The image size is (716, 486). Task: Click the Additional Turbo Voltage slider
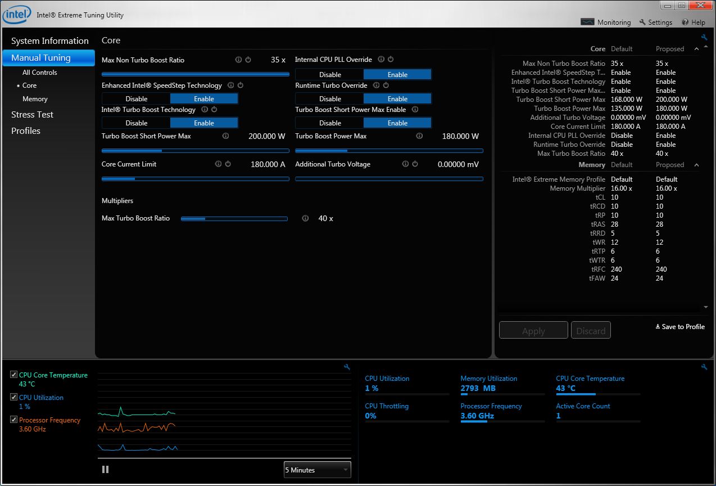tap(389, 179)
